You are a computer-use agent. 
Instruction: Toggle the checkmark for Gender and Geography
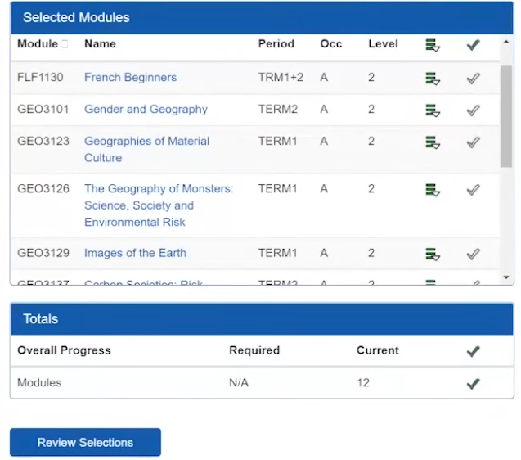tap(473, 110)
